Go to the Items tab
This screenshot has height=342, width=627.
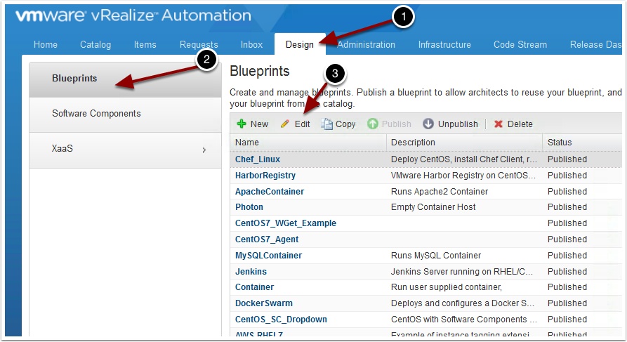tap(145, 44)
